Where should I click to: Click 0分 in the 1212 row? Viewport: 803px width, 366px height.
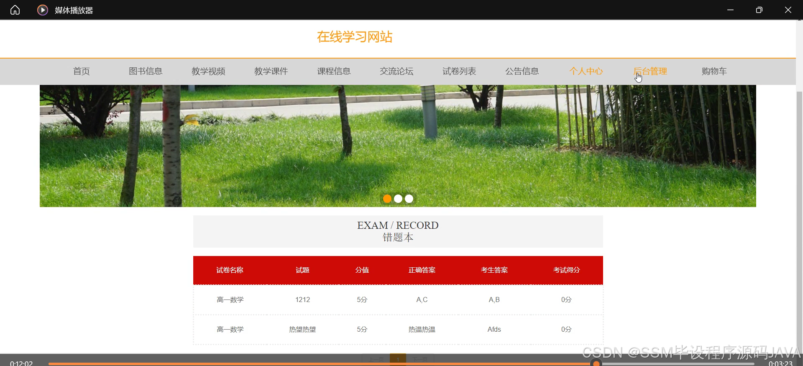(x=566, y=299)
